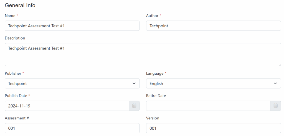
Task: Click the Name field label
Action: 10,16
